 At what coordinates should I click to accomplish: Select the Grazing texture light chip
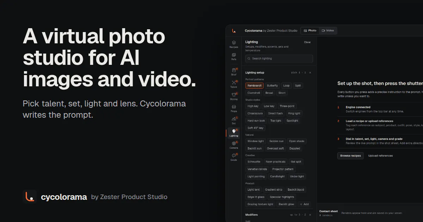(x=260, y=204)
